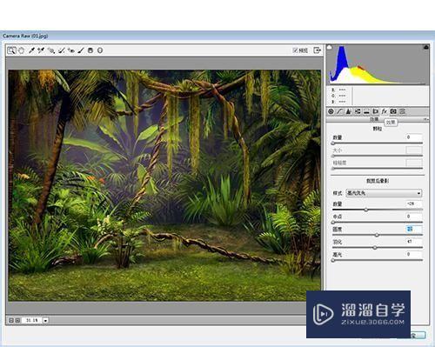Pick the White Balance eyedropper tool

(31, 50)
